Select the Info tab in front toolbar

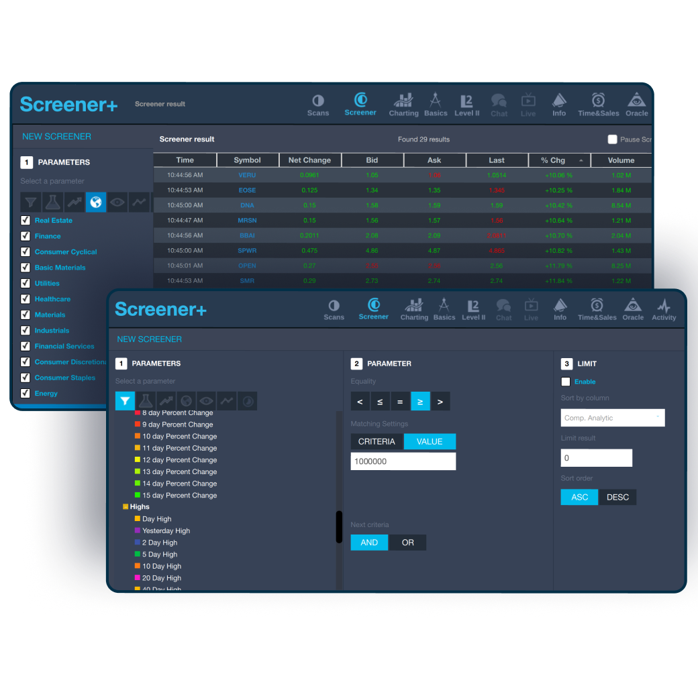click(x=560, y=308)
